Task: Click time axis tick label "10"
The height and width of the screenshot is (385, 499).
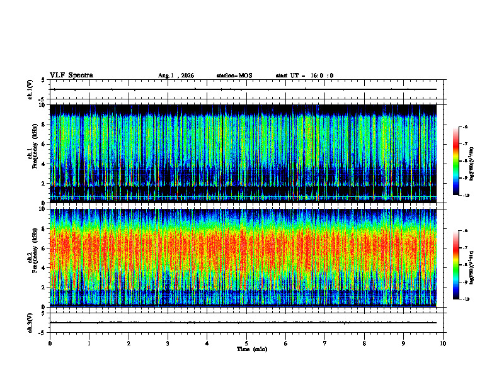Action: (443, 343)
